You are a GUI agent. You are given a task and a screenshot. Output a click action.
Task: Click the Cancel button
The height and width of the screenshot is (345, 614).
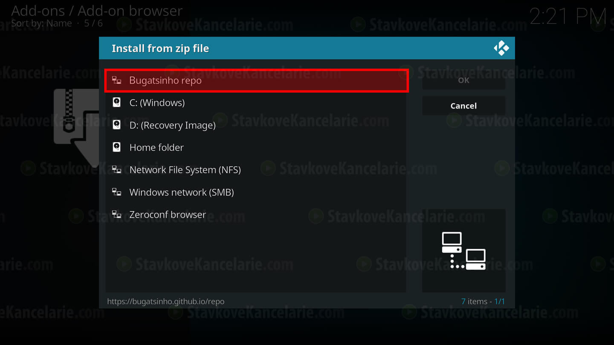coord(463,106)
